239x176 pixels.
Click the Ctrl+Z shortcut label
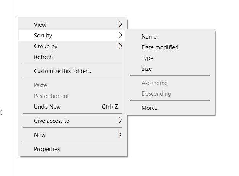click(x=110, y=107)
